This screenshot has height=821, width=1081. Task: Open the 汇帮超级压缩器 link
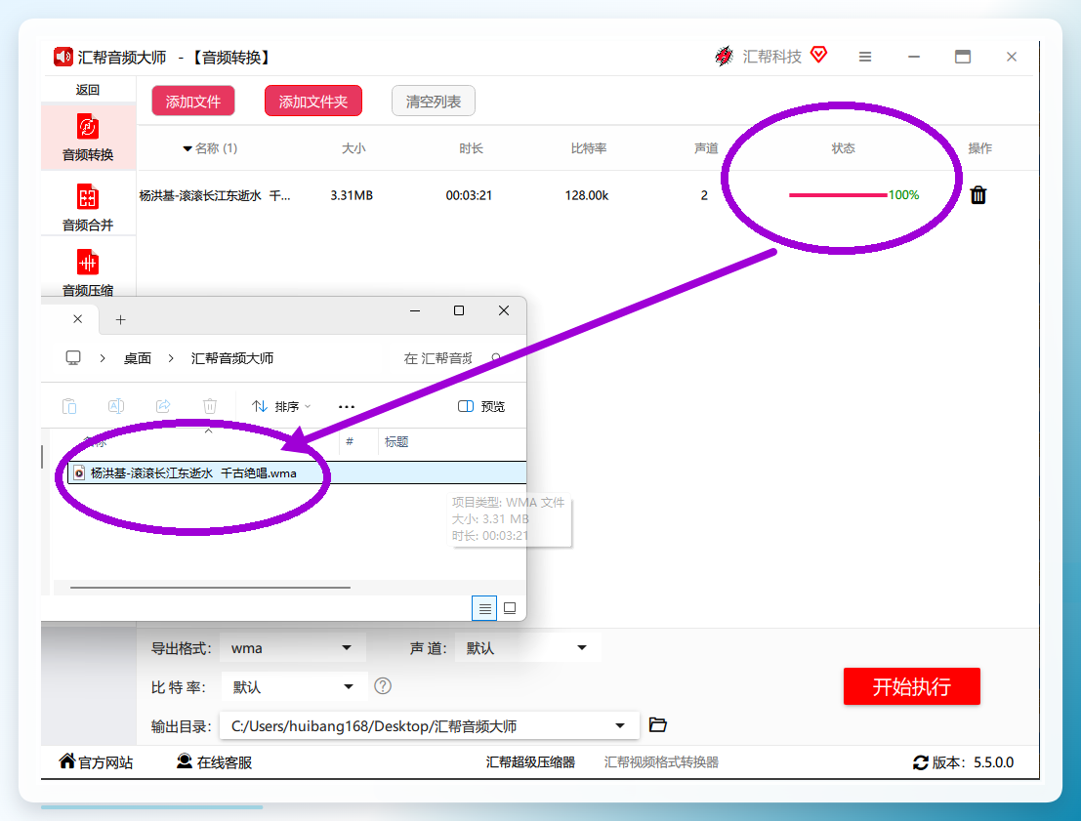point(530,761)
